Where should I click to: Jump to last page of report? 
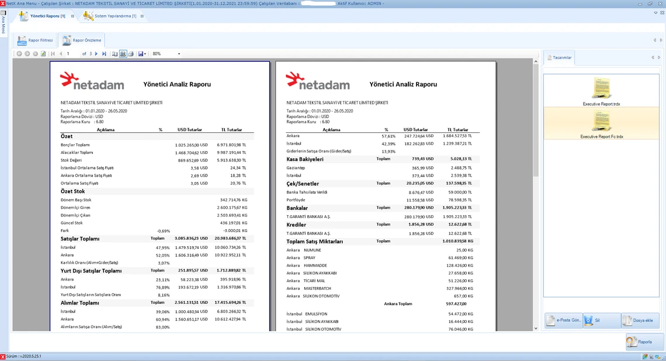pos(104,54)
